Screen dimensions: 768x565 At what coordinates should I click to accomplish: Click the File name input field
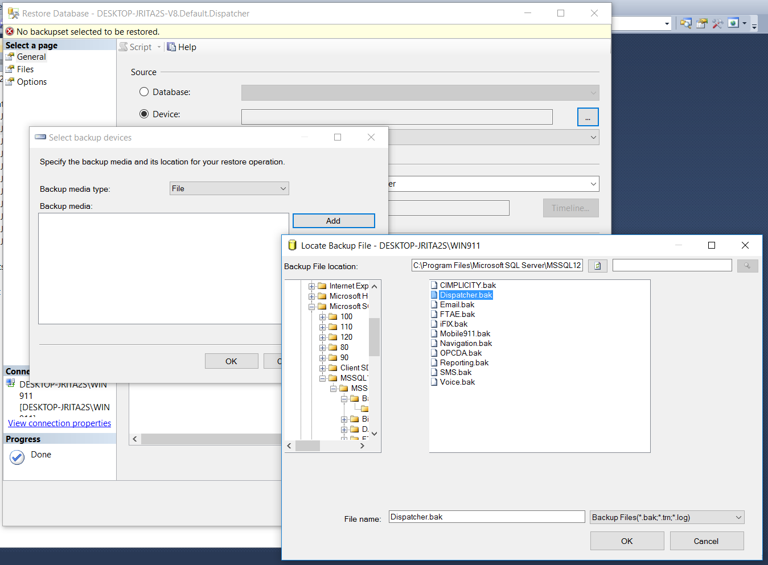pyautogui.click(x=487, y=517)
